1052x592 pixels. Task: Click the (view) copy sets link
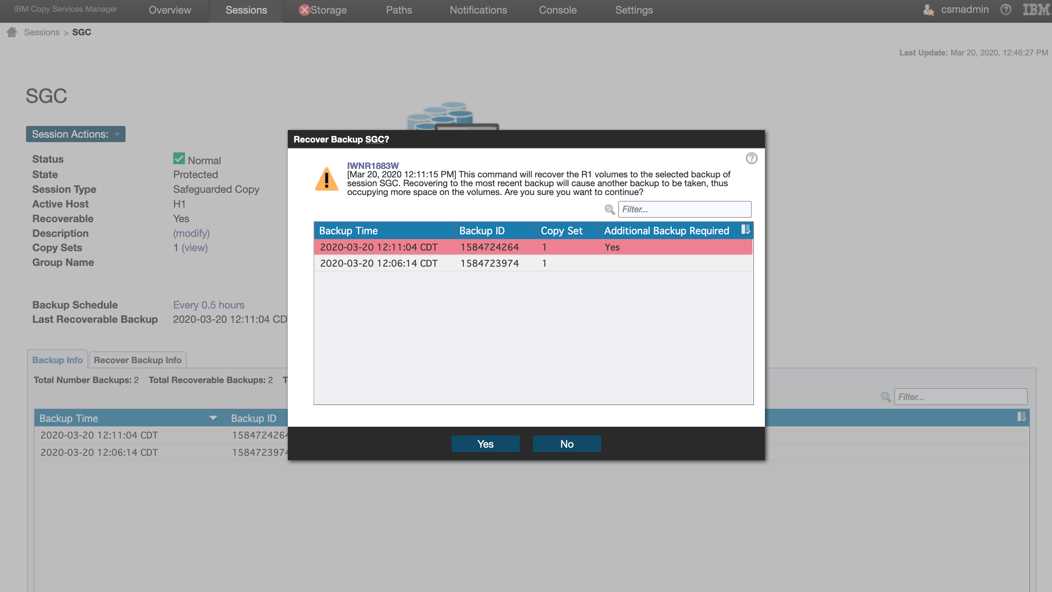(x=195, y=248)
